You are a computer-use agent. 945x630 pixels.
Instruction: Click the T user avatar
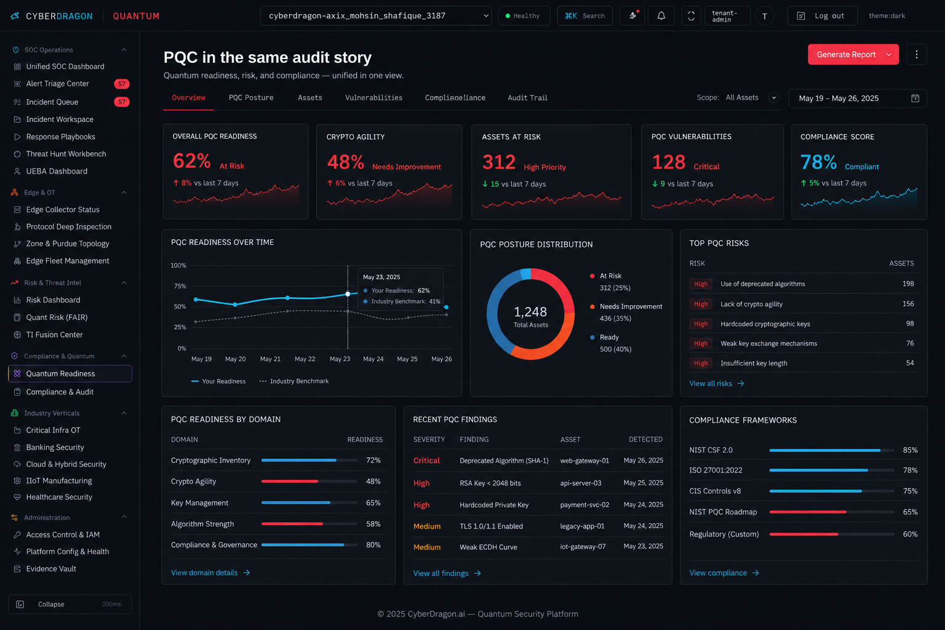[765, 17]
